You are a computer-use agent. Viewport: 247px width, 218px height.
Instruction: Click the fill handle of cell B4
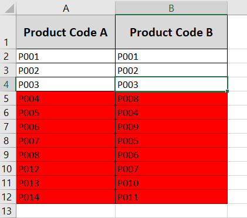pos(227,91)
